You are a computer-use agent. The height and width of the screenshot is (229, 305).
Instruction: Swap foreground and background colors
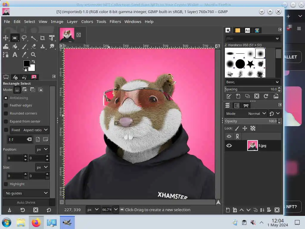33,61
